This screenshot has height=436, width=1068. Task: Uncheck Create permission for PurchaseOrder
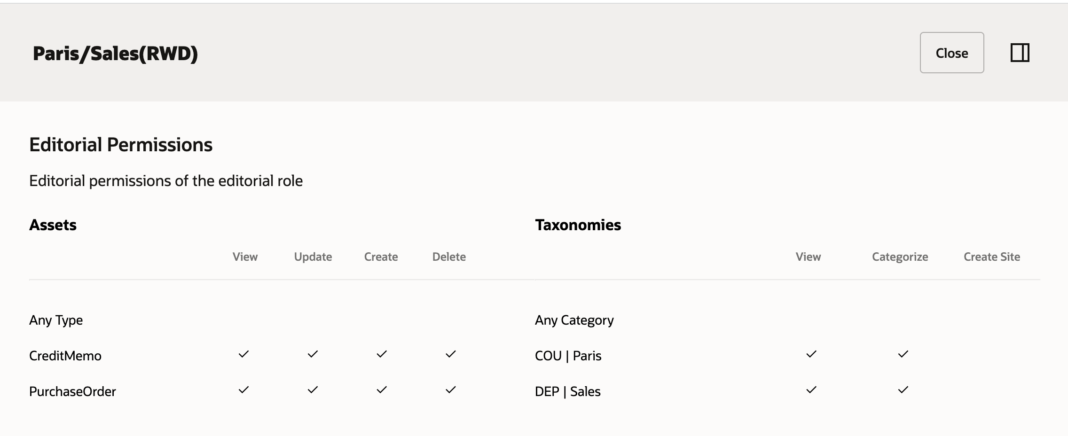click(381, 390)
